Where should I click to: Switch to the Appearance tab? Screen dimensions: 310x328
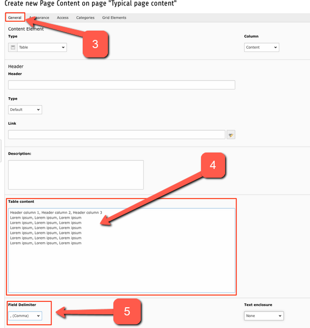[39, 17]
